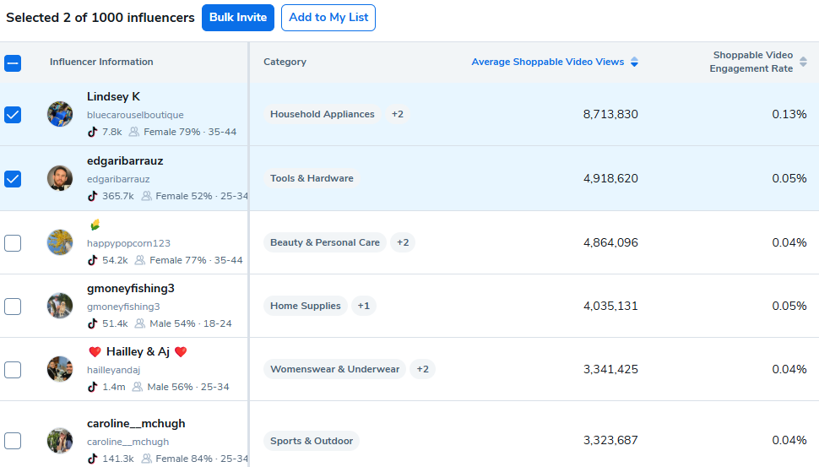Click TikTok icon next to 1.4m followers
Screen dimensions: 819x467
coord(93,387)
